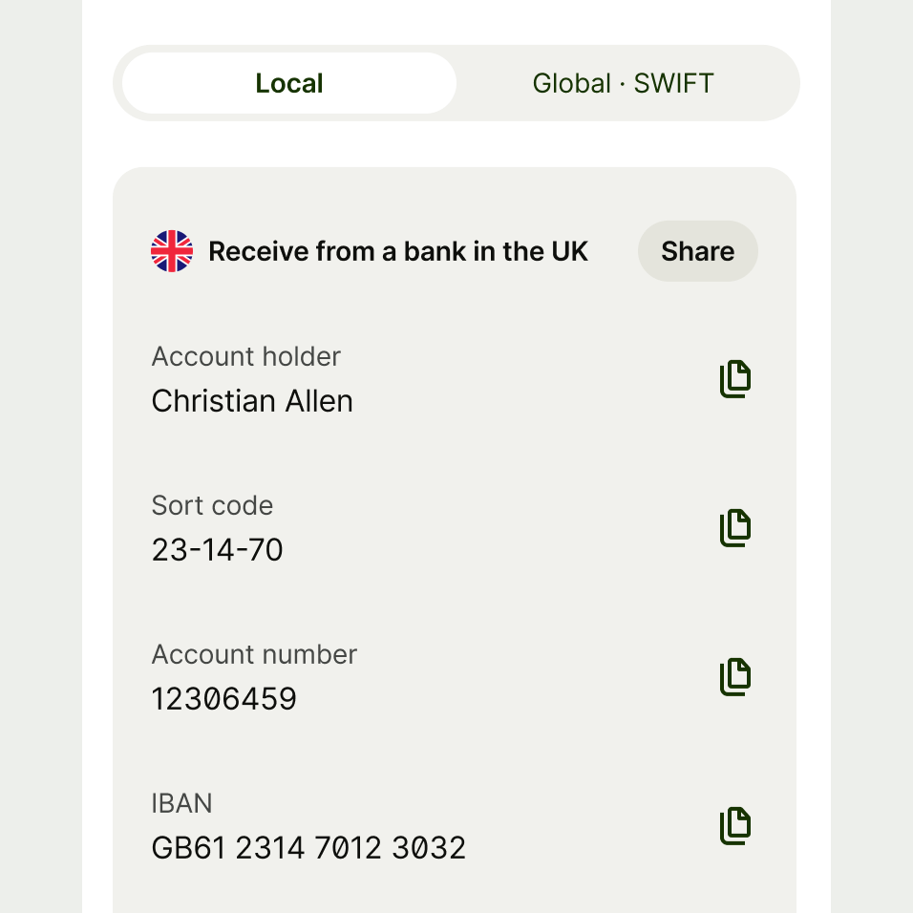Click the 'Account number' label
The image size is (913, 913).
(x=254, y=654)
